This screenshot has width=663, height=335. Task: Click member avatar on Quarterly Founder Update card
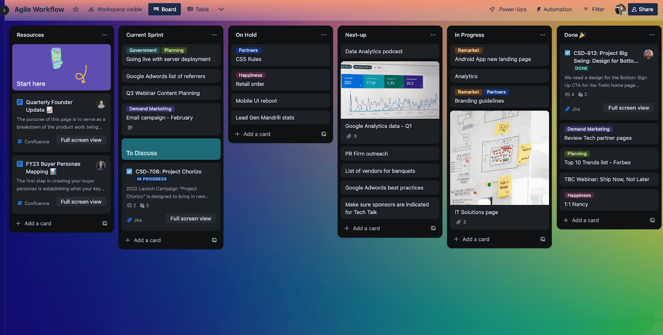pyautogui.click(x=101, y=104)
